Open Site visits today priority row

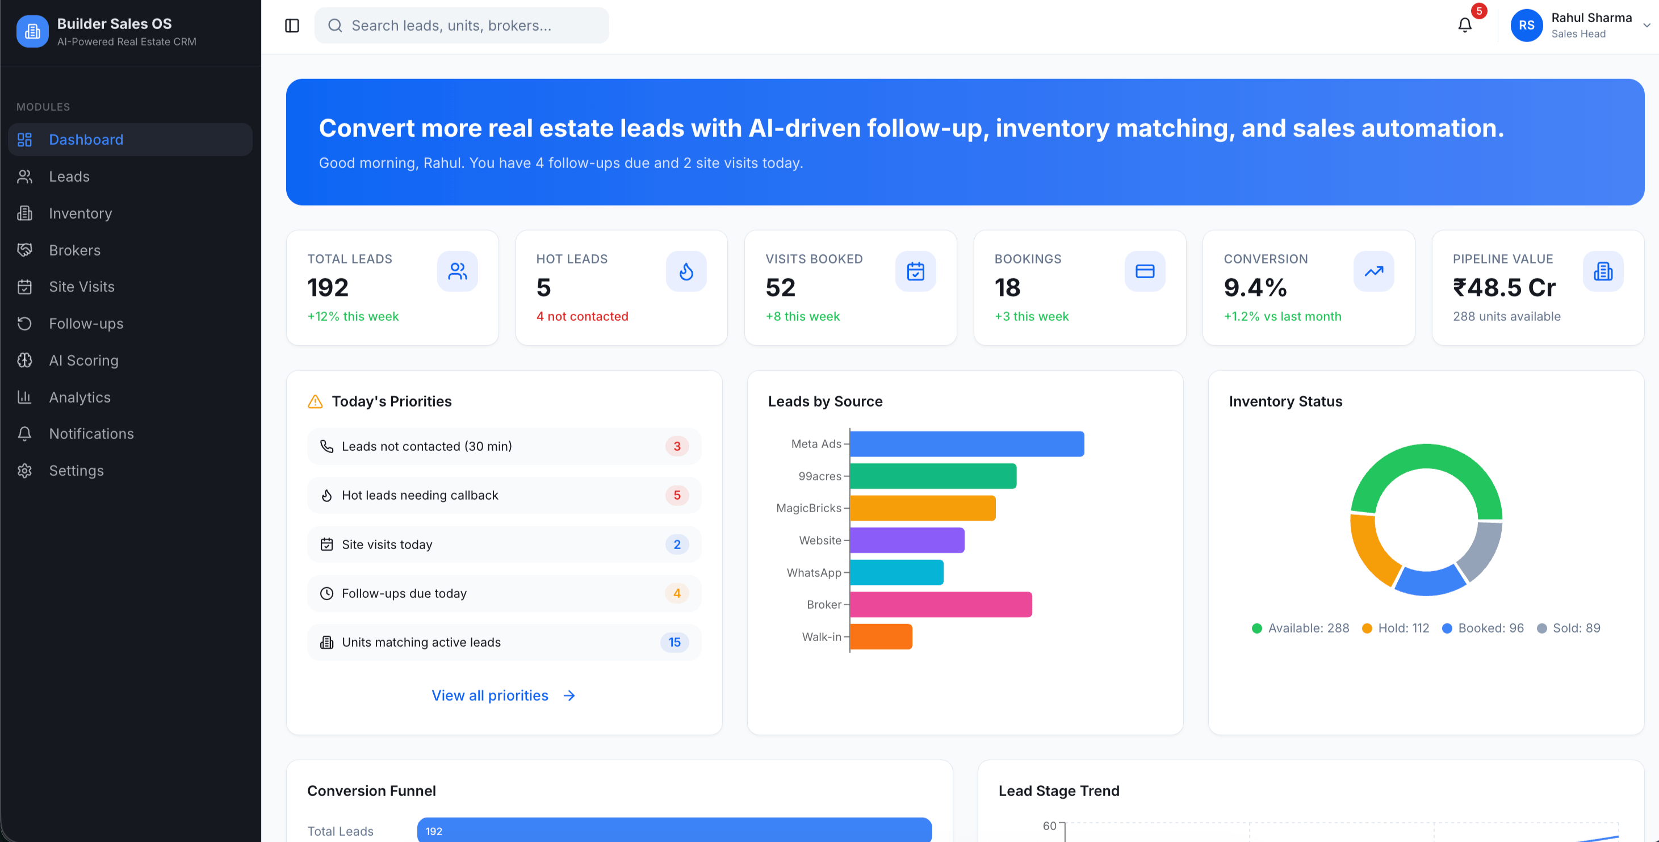[504, 544]
